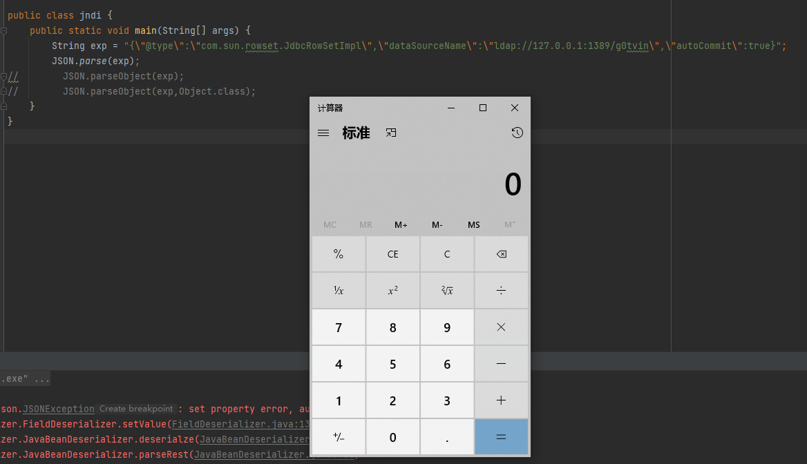Click the 'public class jndi' line
Screen dimensions: 807x464
tap(60, 15)
